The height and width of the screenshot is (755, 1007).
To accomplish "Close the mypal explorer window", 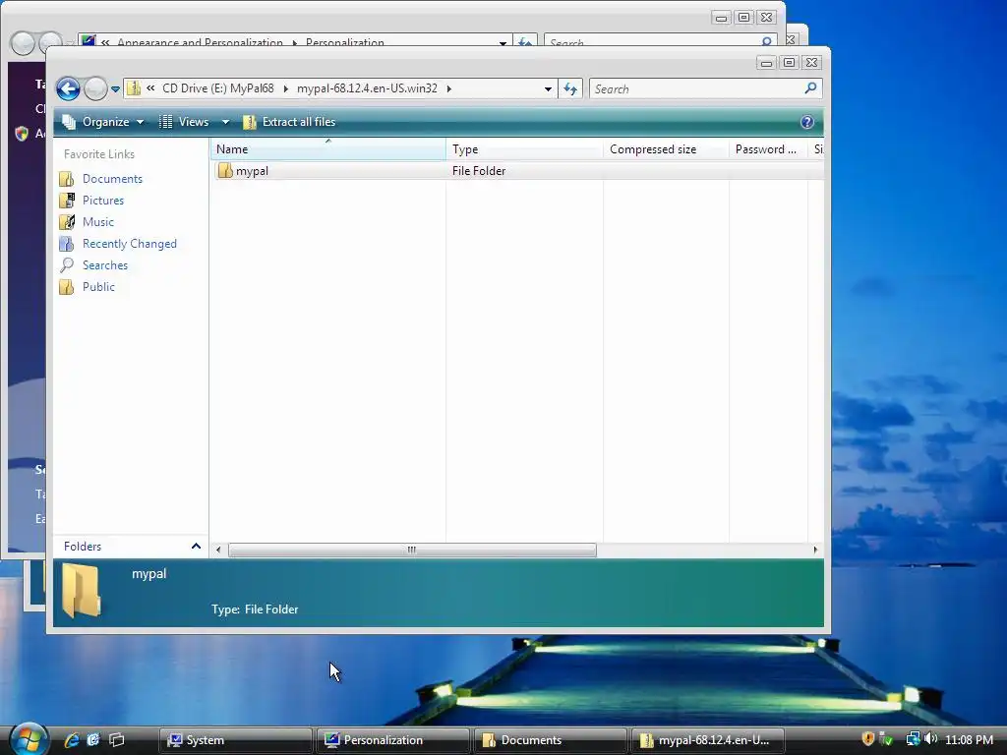I will [811, 62].
